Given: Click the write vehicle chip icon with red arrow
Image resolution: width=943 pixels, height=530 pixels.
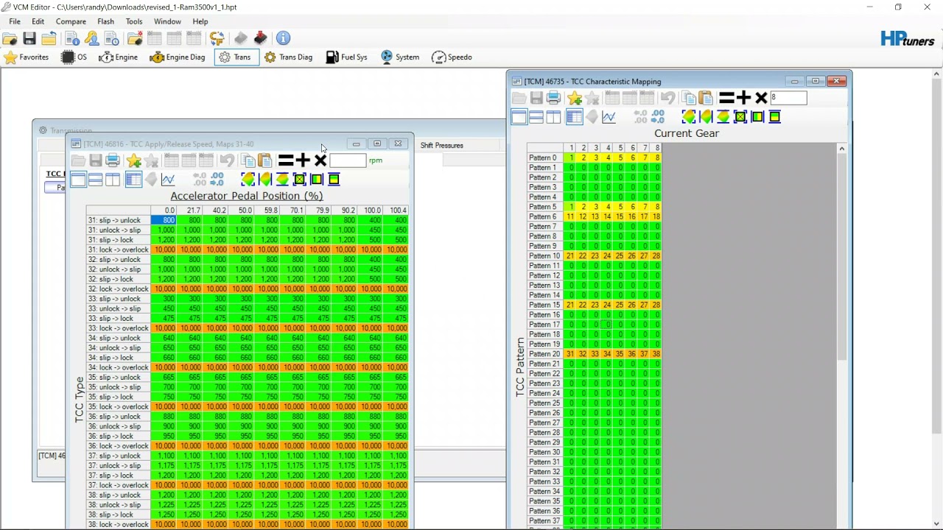Looking at the screenshot, I should 260,38.
